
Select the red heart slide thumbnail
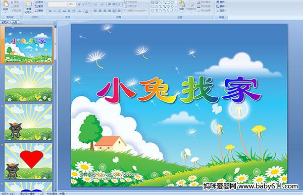[x=29, y=161]
